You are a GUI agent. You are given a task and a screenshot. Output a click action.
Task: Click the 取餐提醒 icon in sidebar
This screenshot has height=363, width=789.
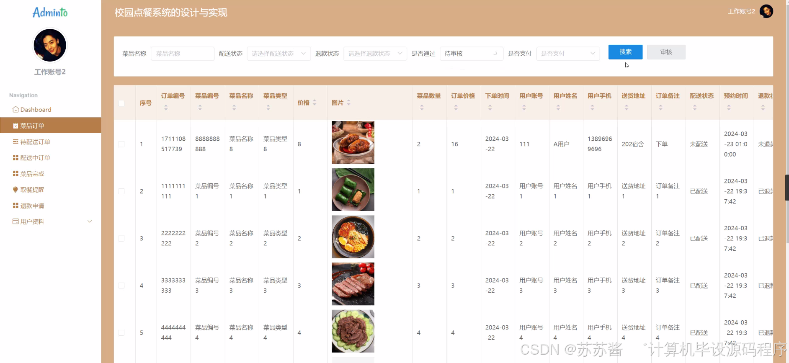point(15,190)
